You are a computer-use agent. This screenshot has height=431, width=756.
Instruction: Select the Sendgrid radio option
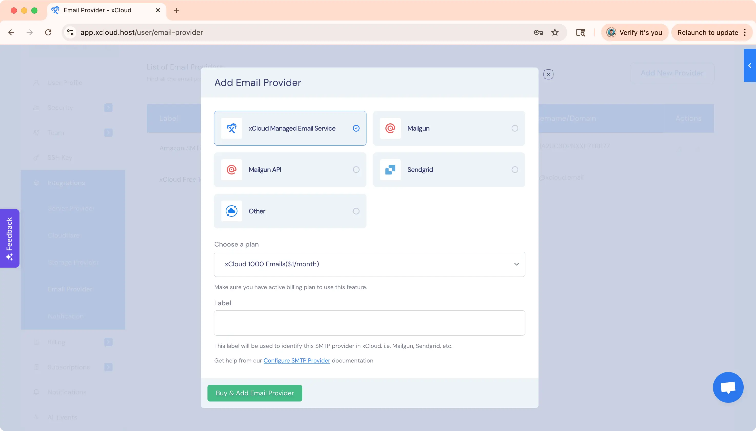tap(514, 170)
